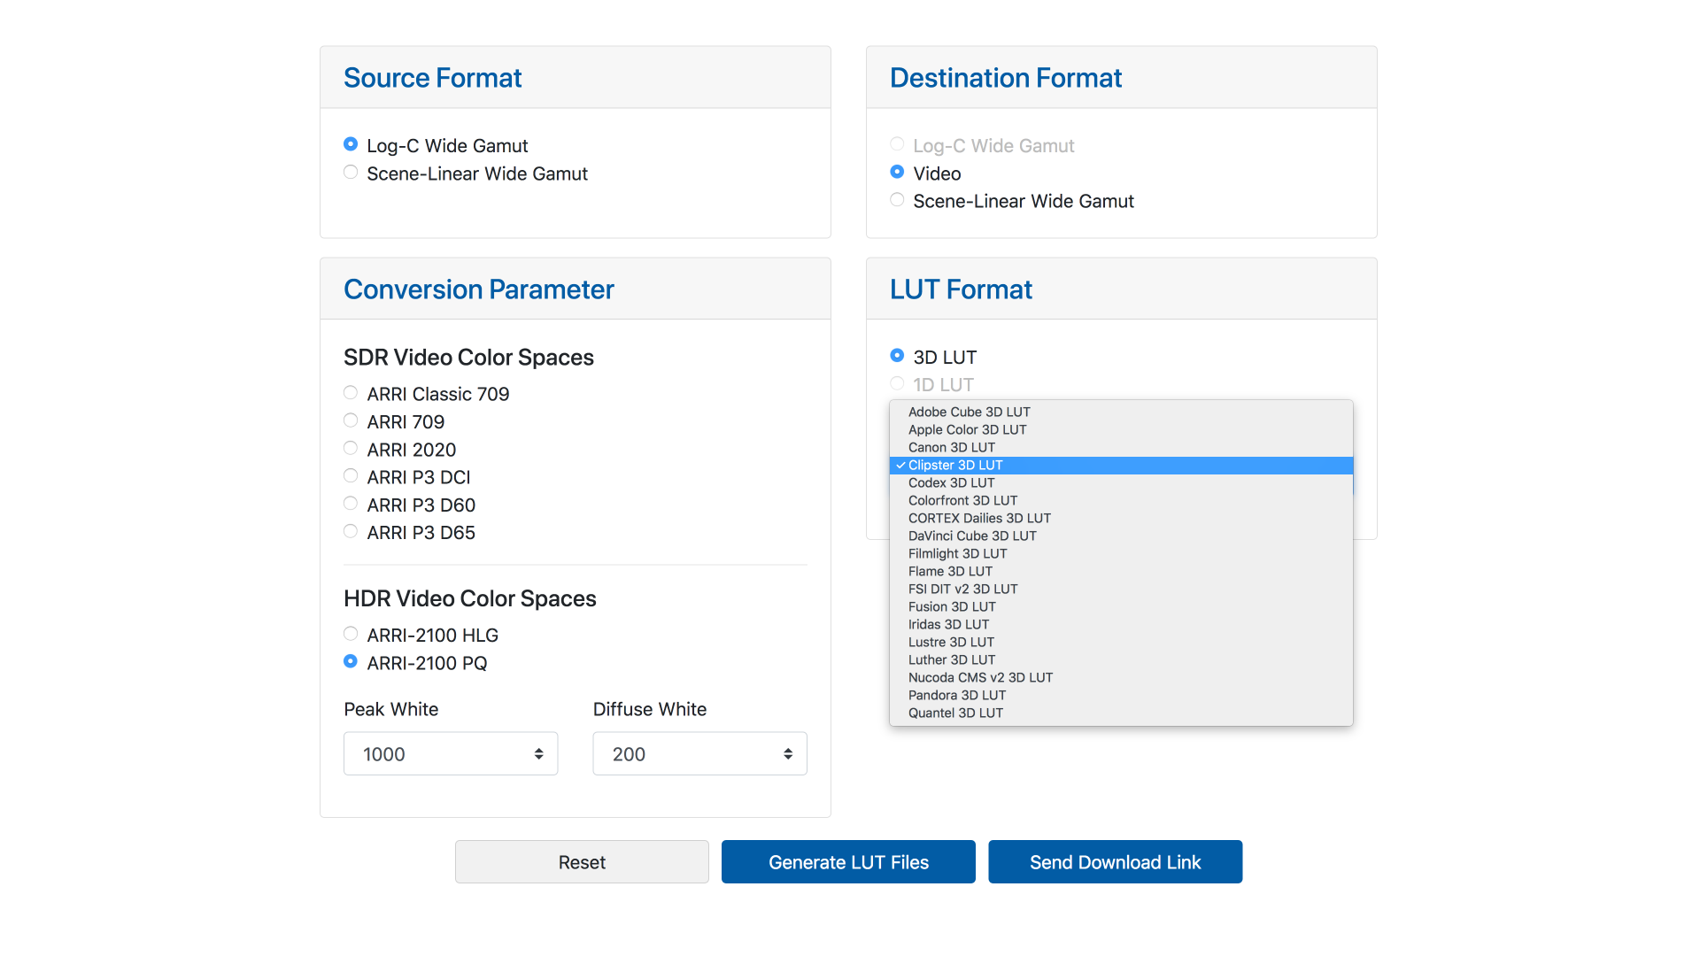Select ARRI P3 DCI color space

pos(351,476)
